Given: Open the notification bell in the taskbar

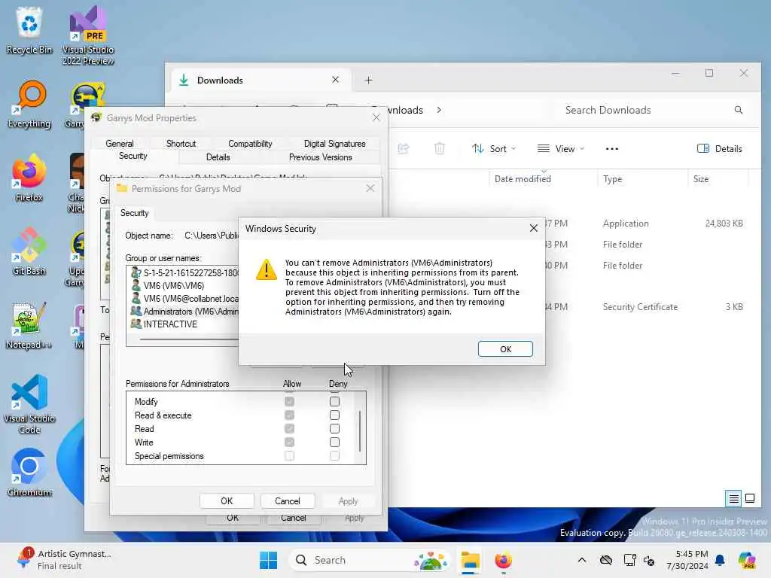Looking at the screenshot, I should point(720,560).
